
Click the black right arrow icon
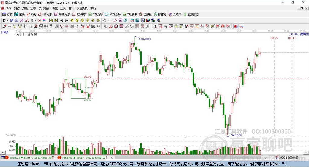67,20
